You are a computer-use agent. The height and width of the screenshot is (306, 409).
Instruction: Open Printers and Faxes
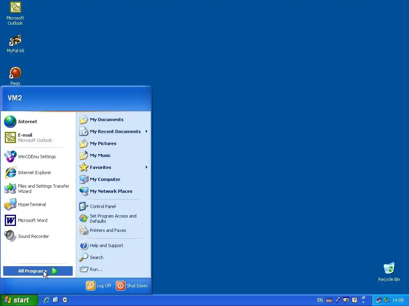click(114, 230)
